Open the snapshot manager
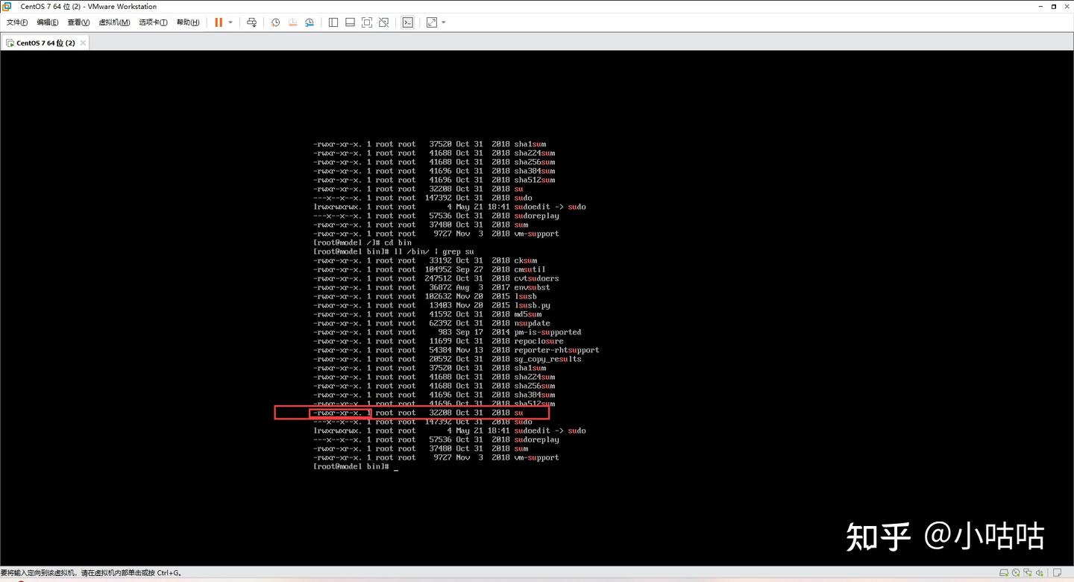This screenshot has width=1074, height=582. [x=310, y=22]
